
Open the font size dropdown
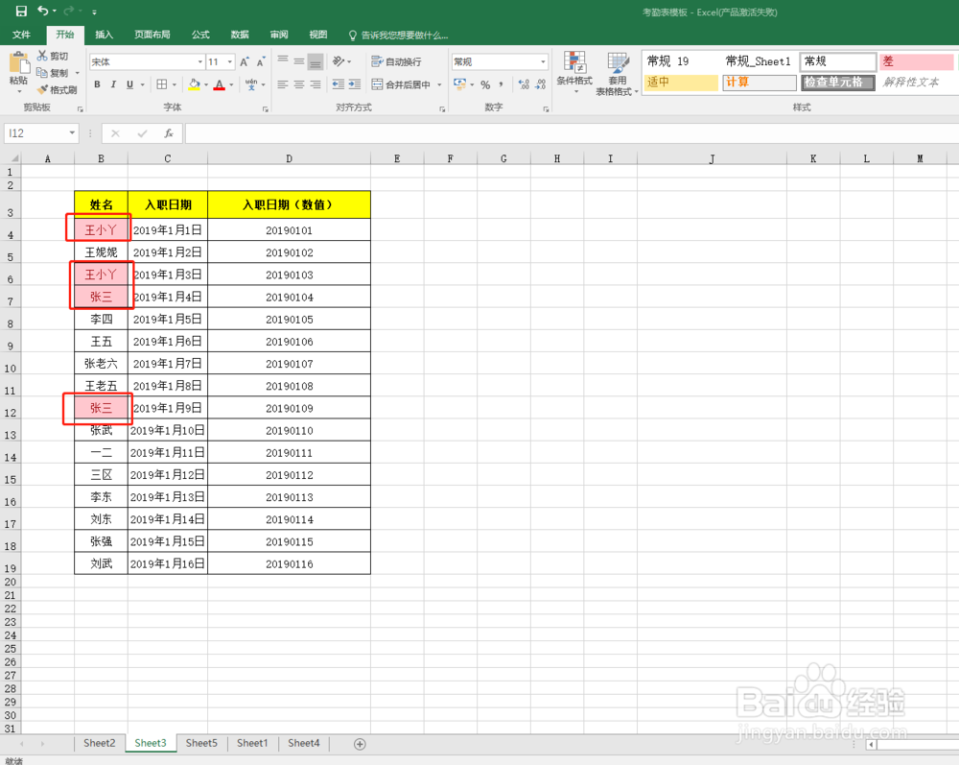[x=230, y=61]
